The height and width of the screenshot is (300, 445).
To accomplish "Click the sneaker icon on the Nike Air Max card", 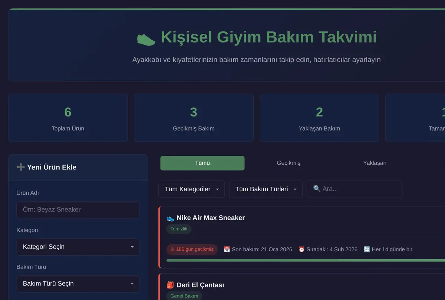I will [170, 218].
